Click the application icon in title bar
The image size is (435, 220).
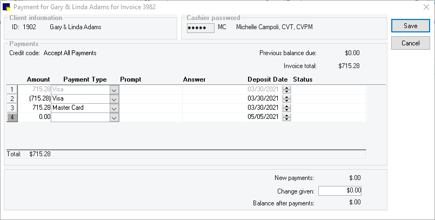[6, 7]
